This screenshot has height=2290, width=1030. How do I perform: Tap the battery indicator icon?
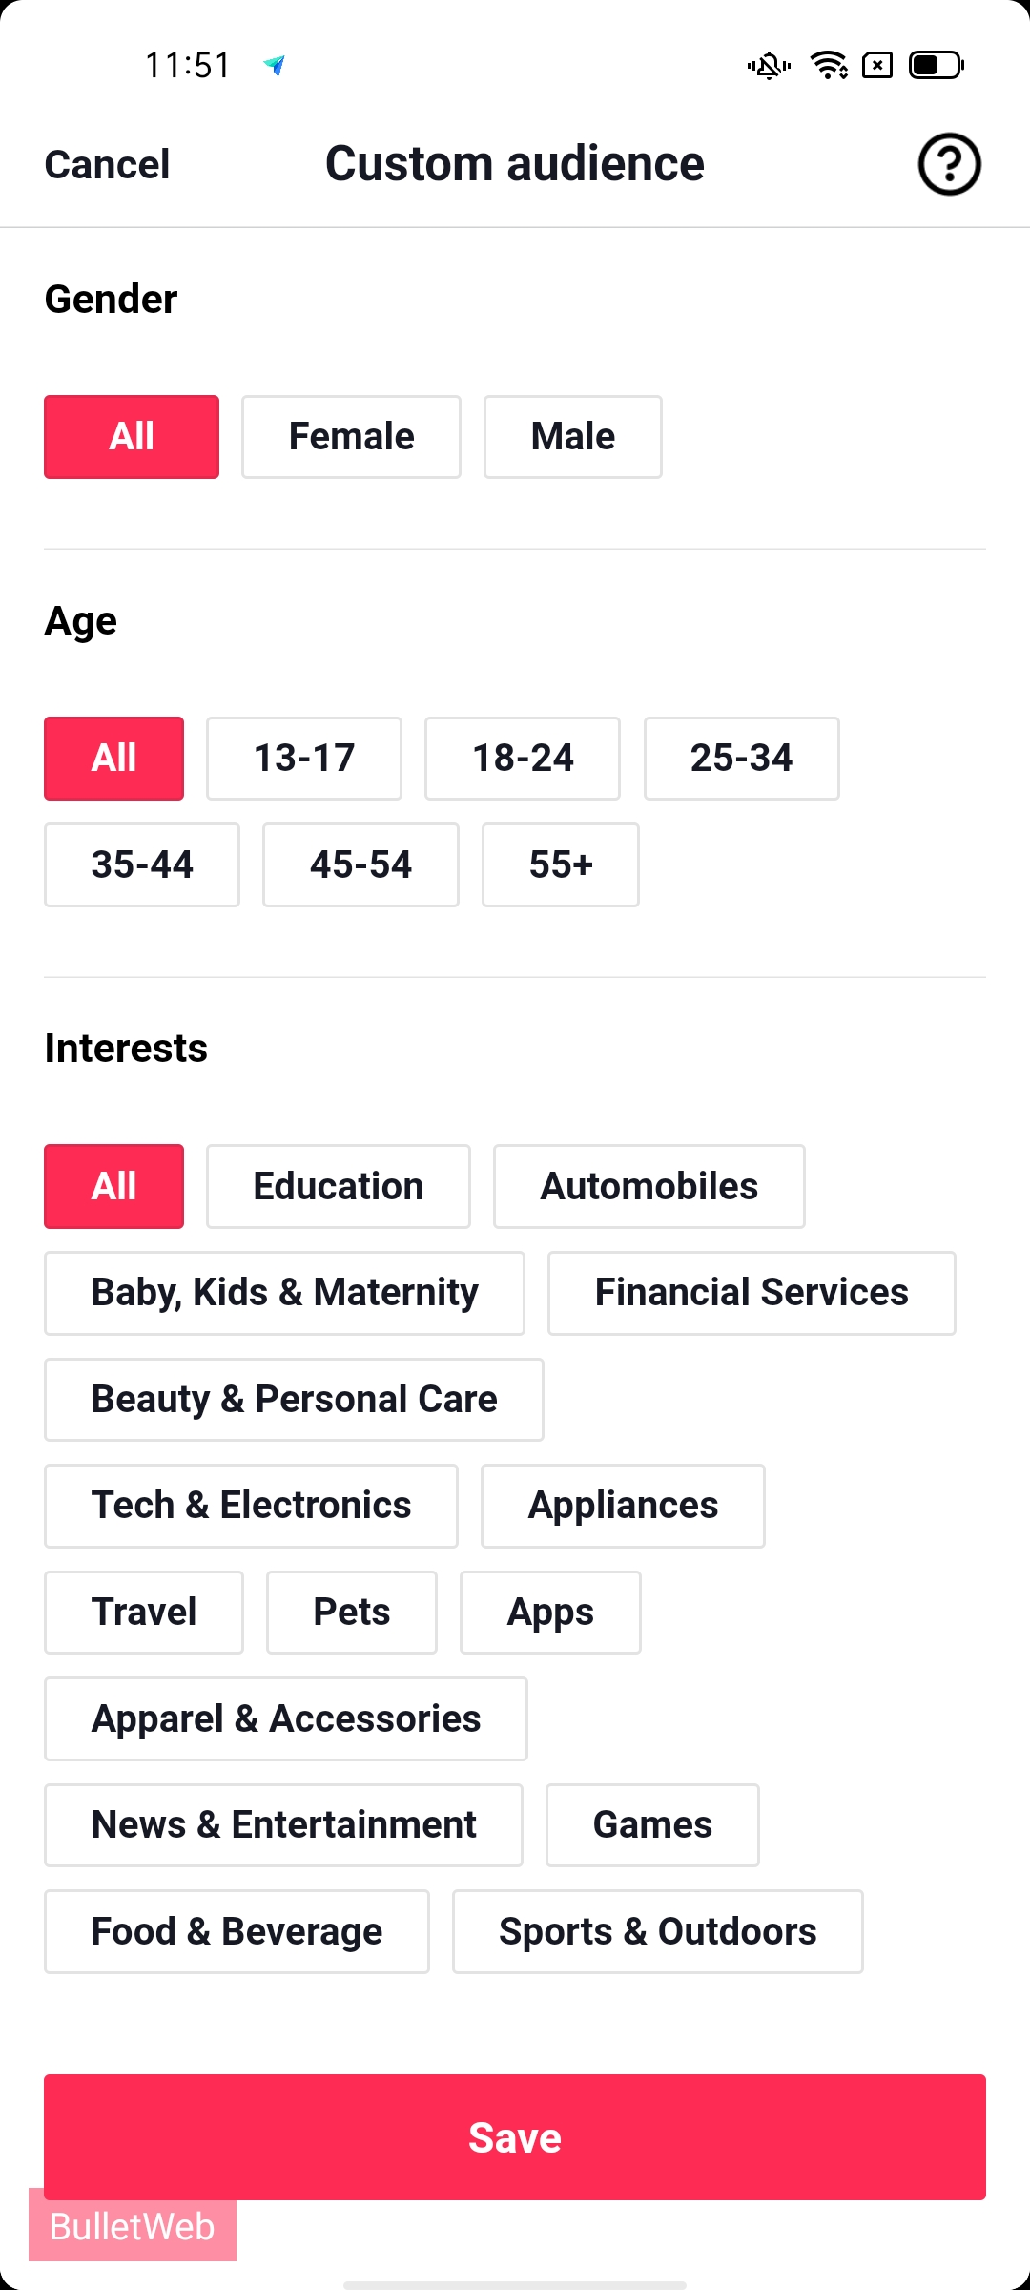click(x=936, y=65)
